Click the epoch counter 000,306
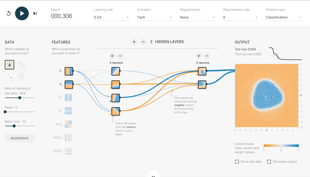Screen dimensions: 310x177 pos(61,16)
